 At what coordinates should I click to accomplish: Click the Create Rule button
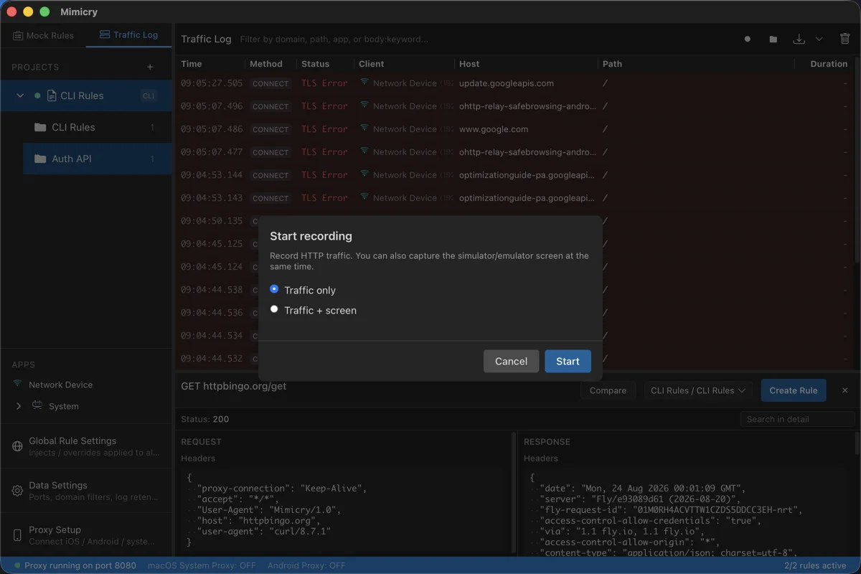(x=794, y=390)
